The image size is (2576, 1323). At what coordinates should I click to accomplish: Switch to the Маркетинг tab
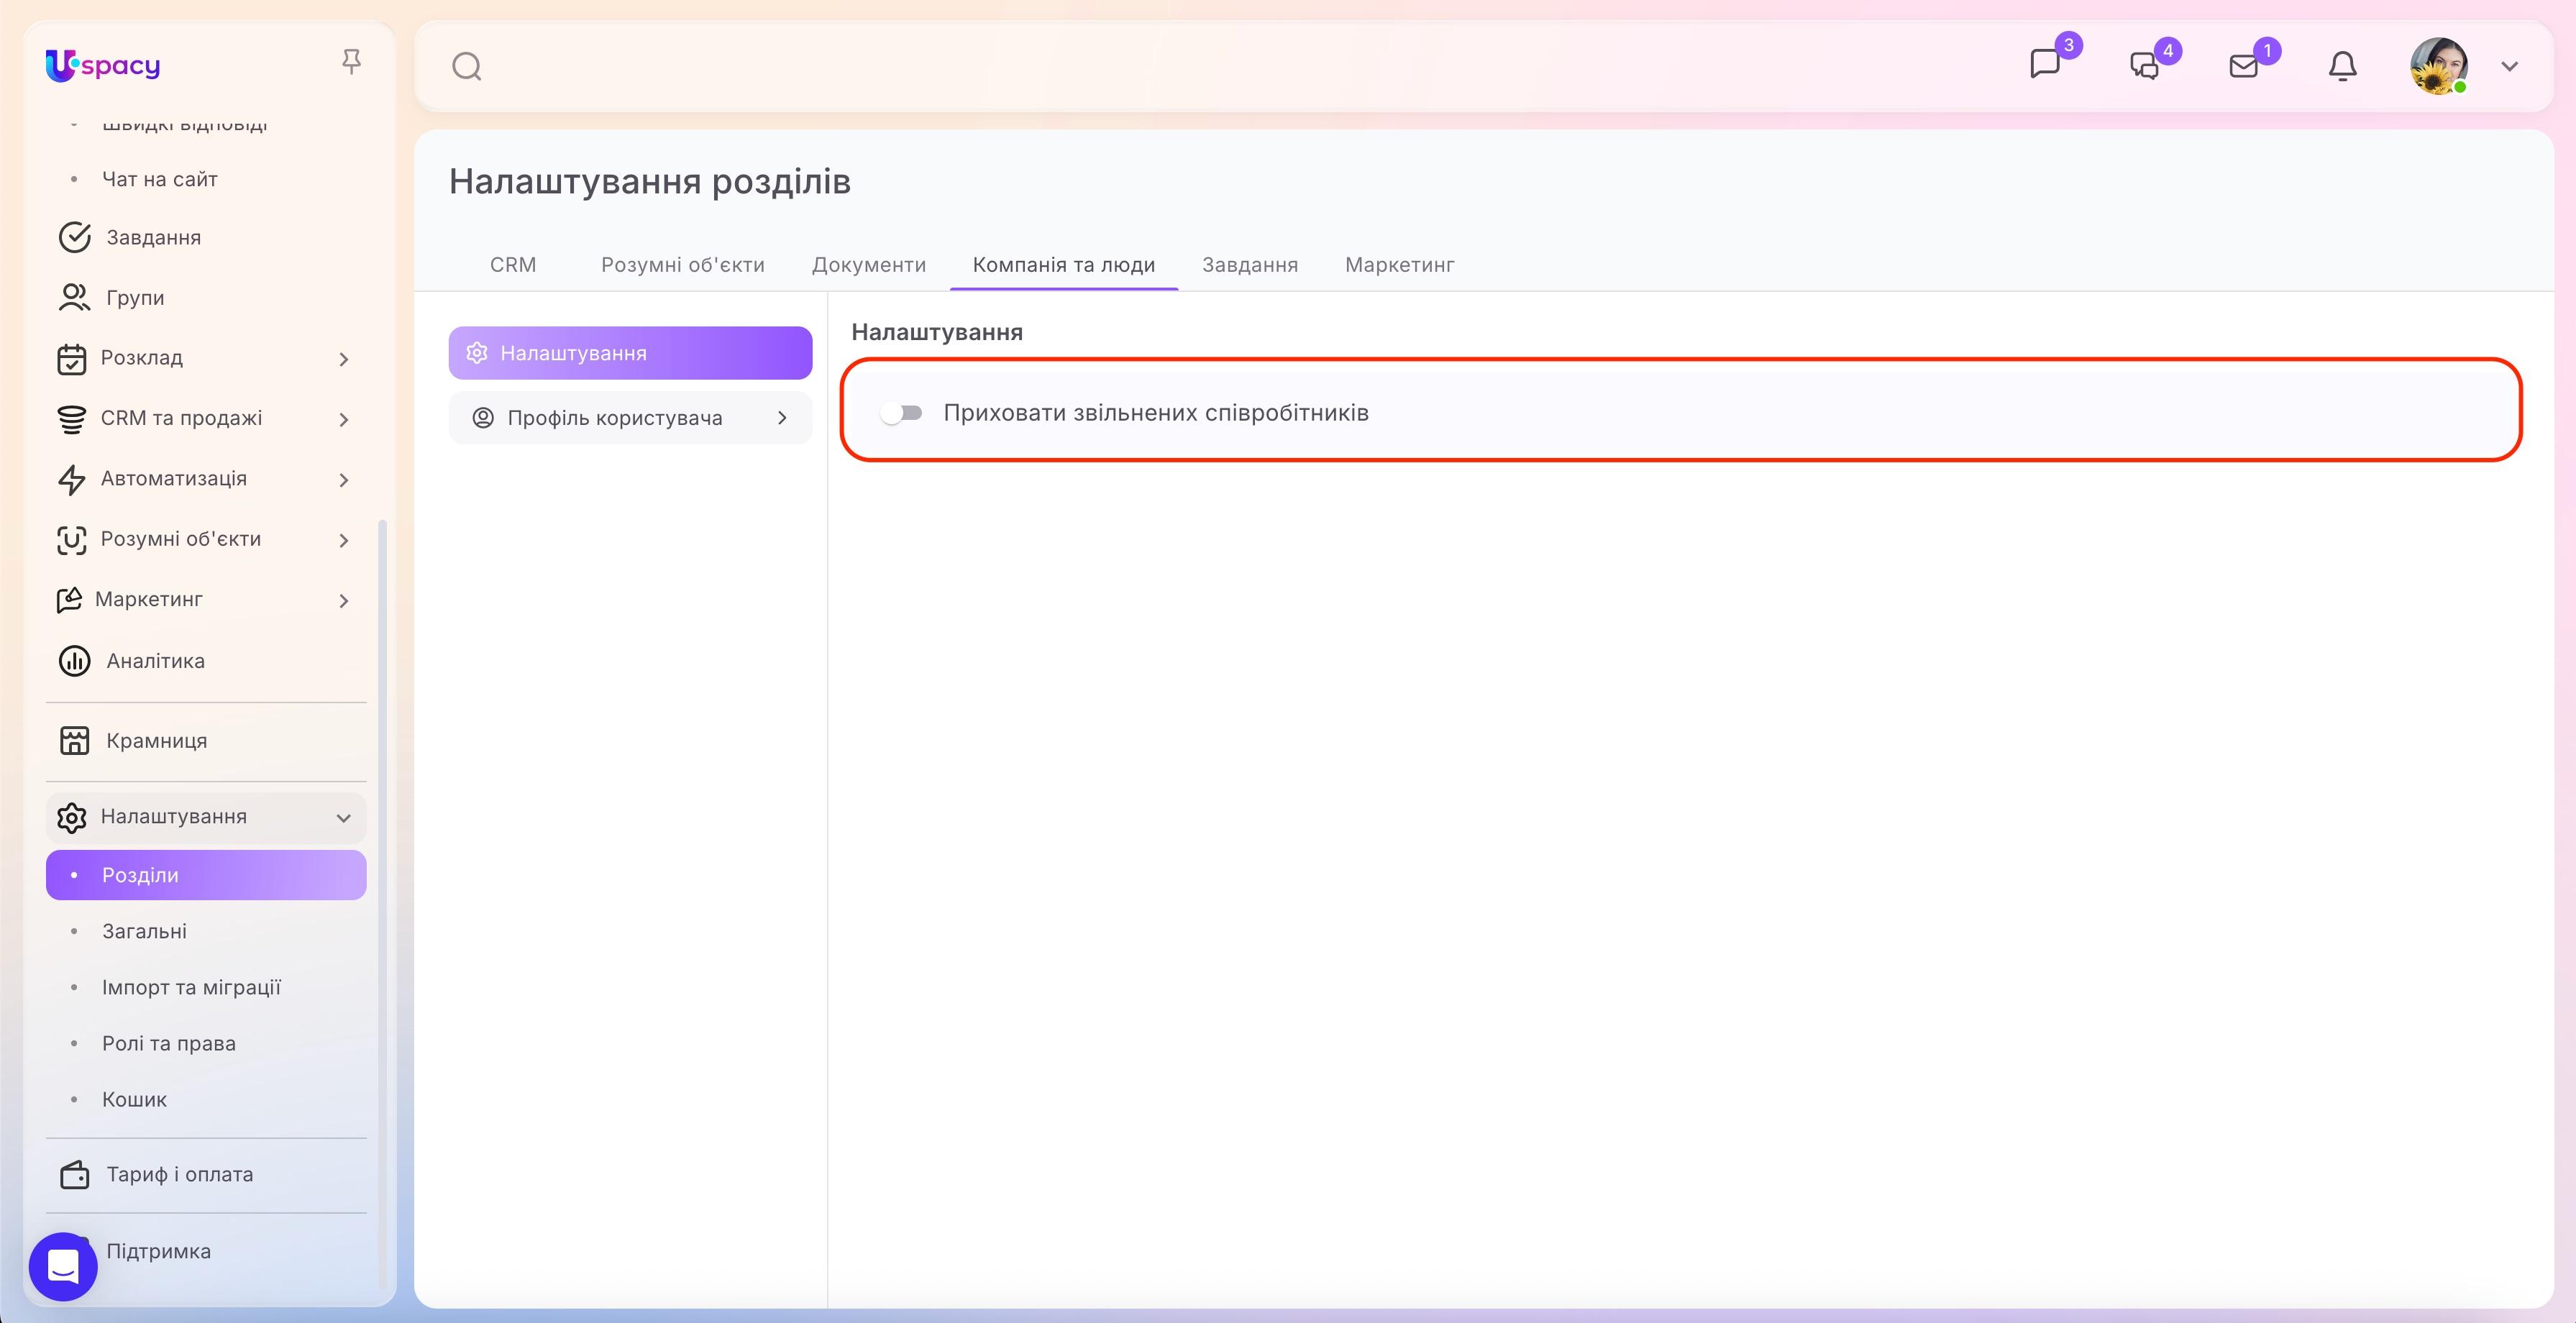tap(1399, 265)
